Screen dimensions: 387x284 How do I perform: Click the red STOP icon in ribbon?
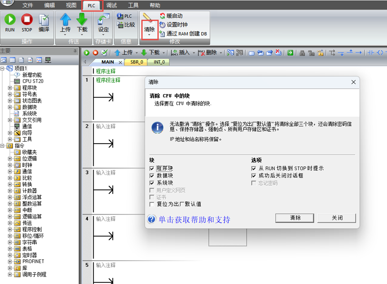pos(27,20)
